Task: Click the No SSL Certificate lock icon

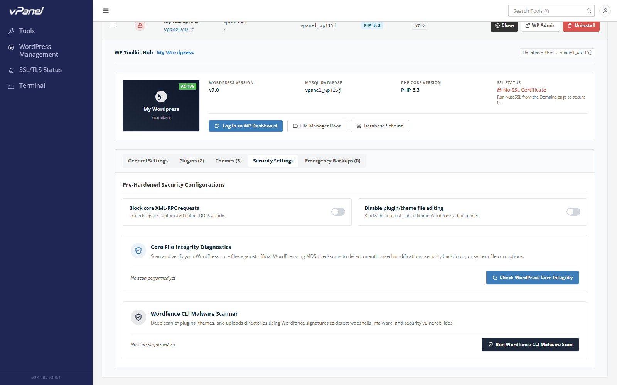Action: [x=499, y=90]
